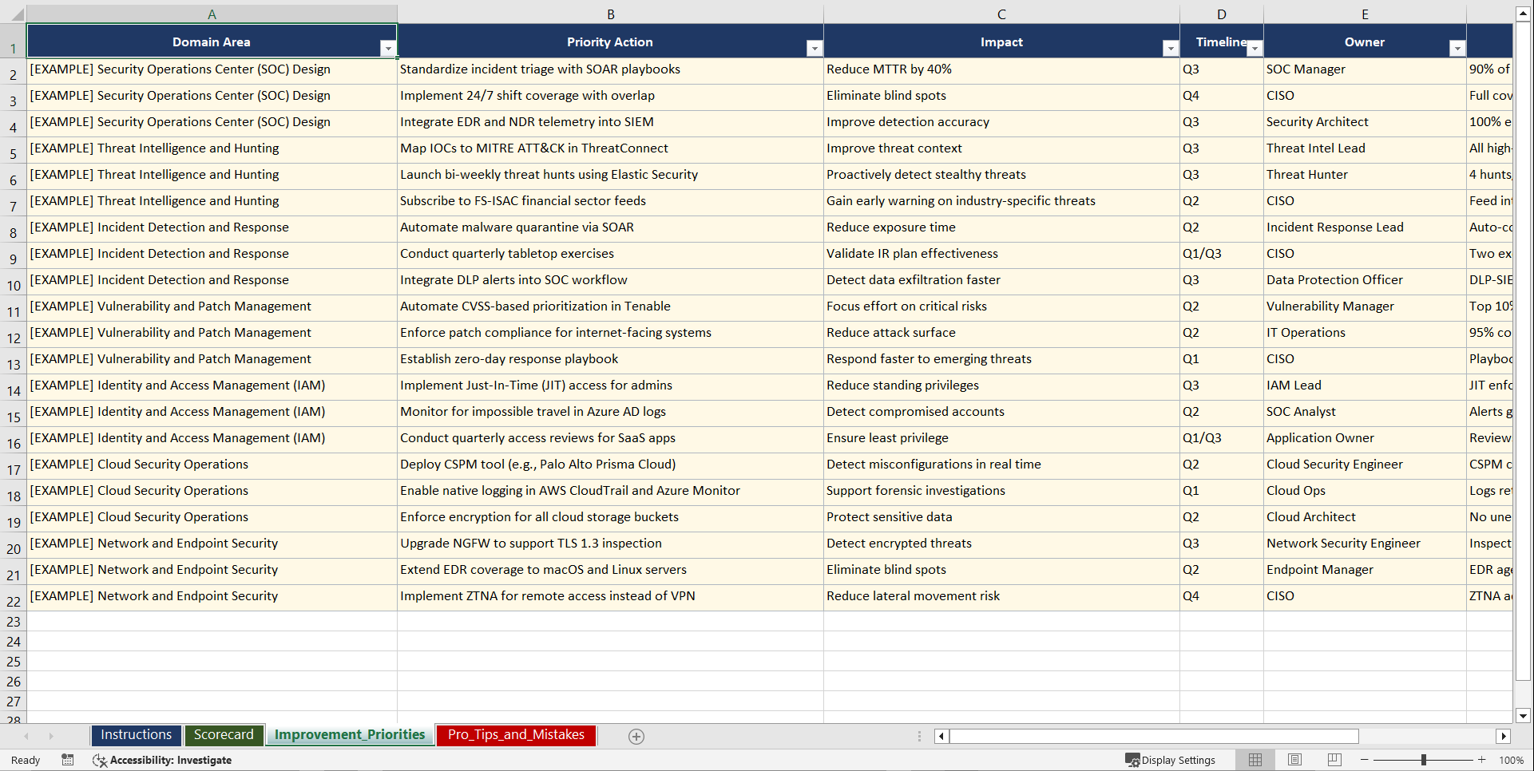Viewport: 1534px width, 771px height.
Task: Start macro recording from the status bar icon
Action: click(68, 760)
